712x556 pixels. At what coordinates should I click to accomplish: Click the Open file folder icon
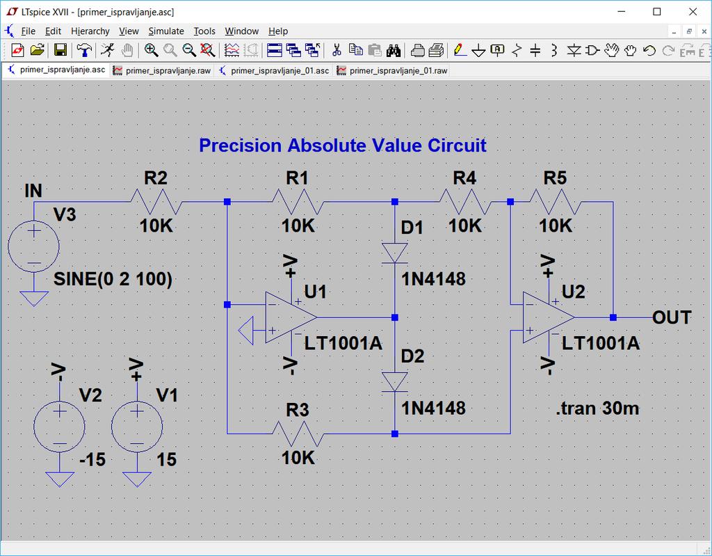[x=38, y=50]
